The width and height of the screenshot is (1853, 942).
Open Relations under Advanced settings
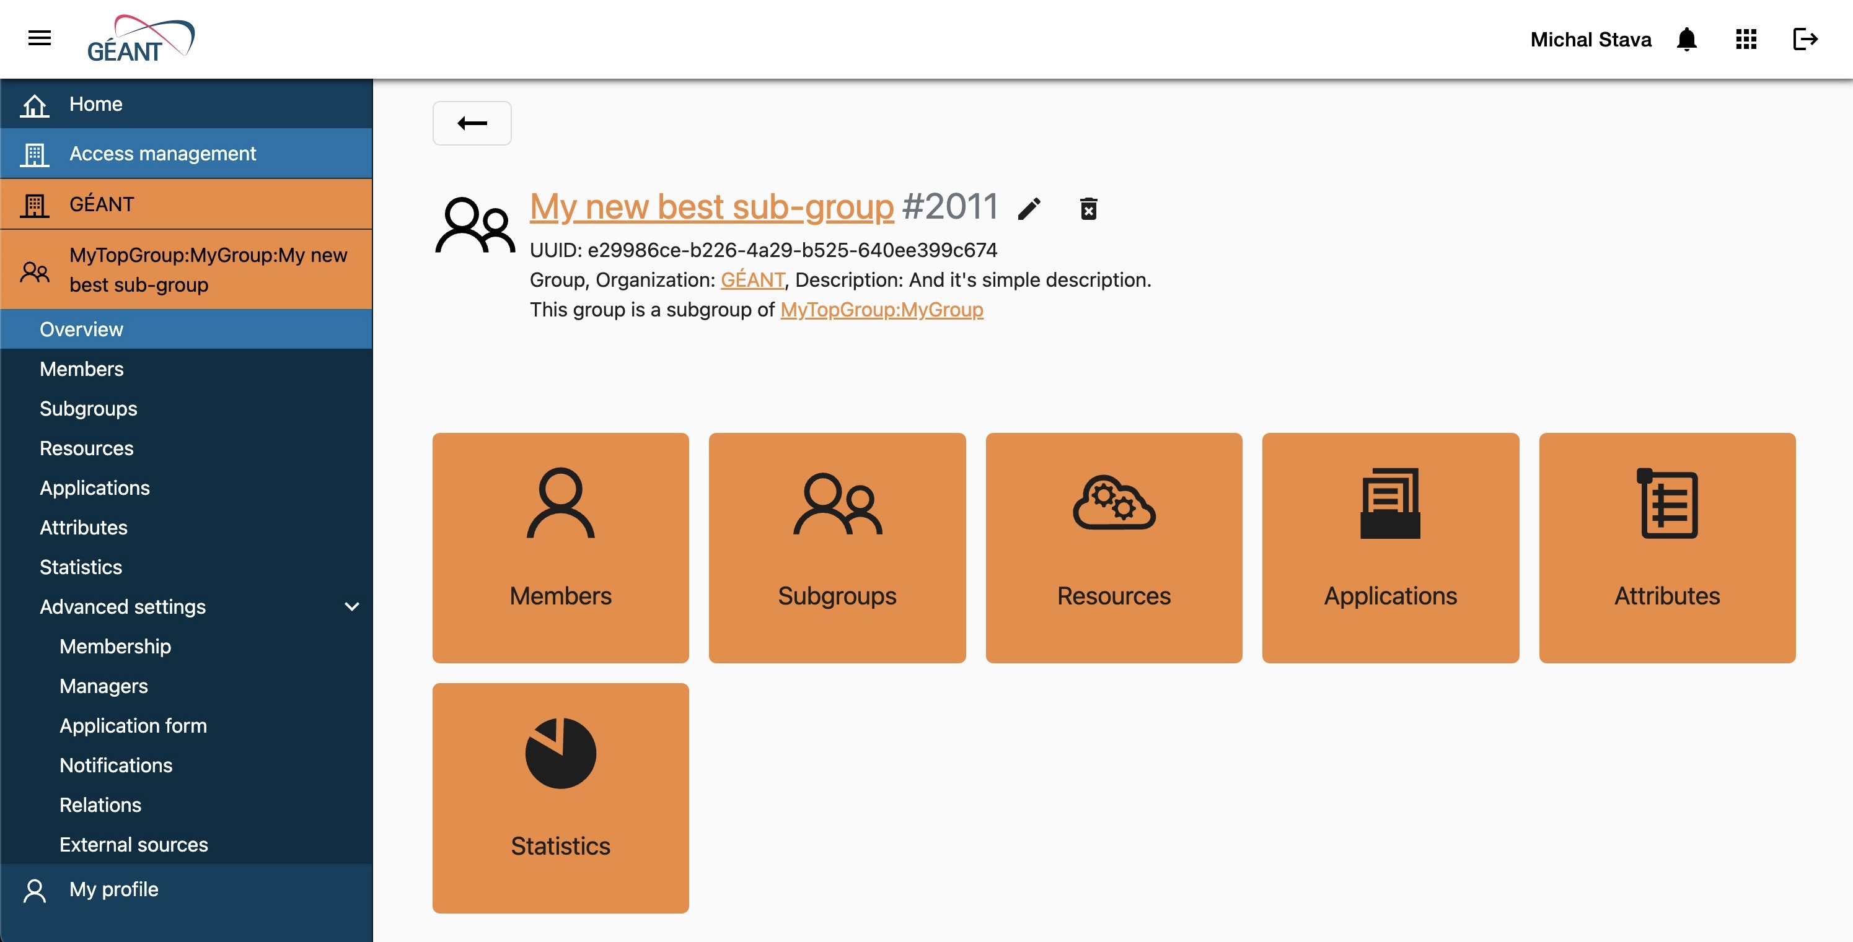pyautogui.click(x=187, y=805)
